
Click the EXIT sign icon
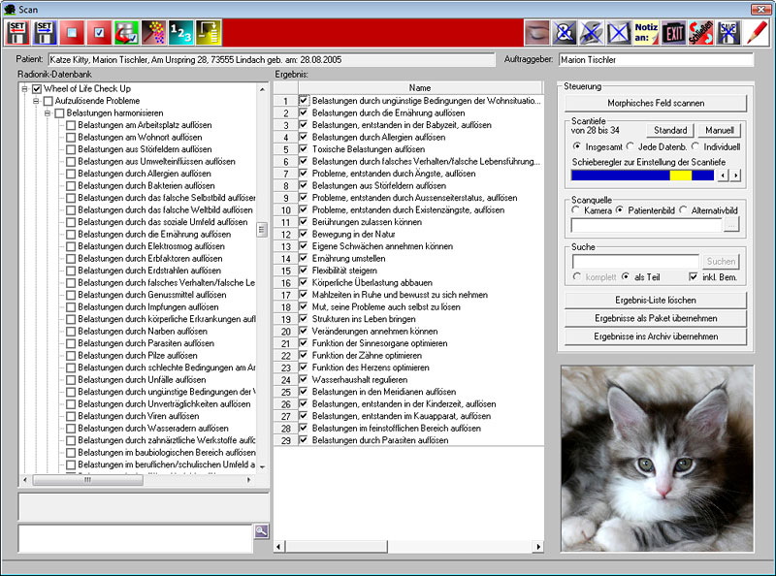pos(674,33)
